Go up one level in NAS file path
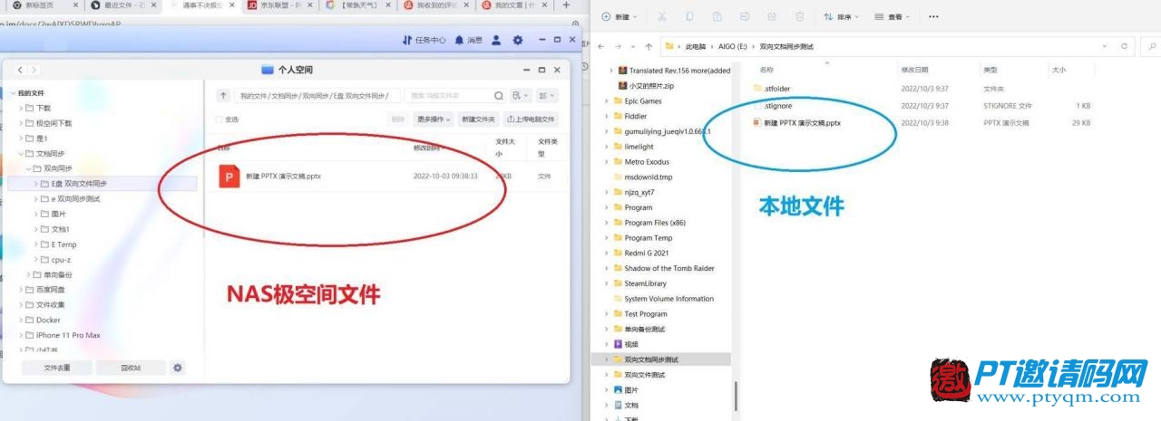Viewport: 1161px width, 421px height. (224, 95)
